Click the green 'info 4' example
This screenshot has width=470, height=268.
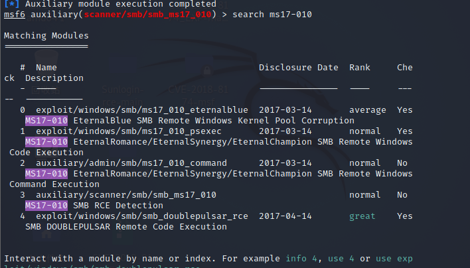301,259
